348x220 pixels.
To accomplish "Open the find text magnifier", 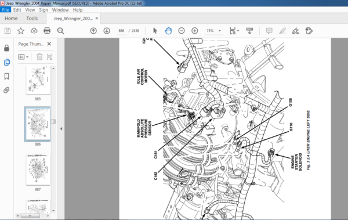I will 60,31.
